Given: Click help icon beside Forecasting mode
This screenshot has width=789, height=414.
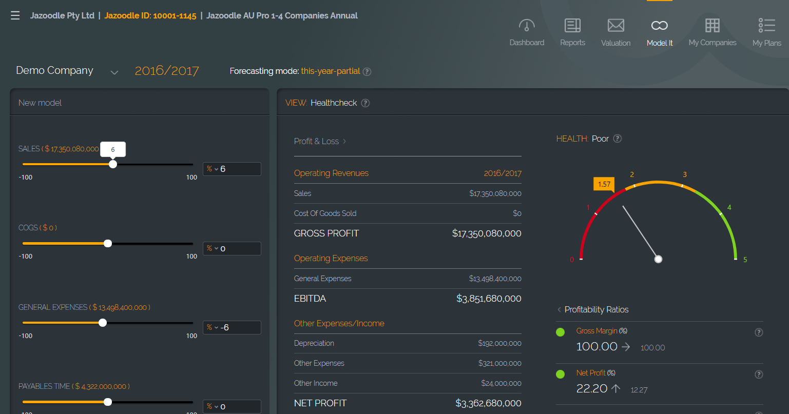Looking at the screenshot, I should pyautogui.click(x=367, y=72).
